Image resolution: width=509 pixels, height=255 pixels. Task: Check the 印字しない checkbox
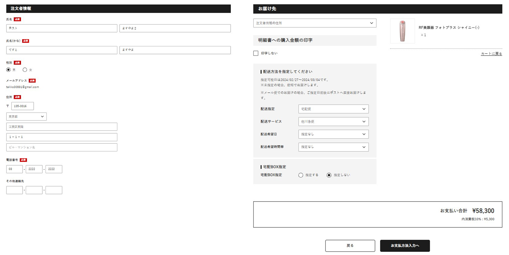[256, 53]
